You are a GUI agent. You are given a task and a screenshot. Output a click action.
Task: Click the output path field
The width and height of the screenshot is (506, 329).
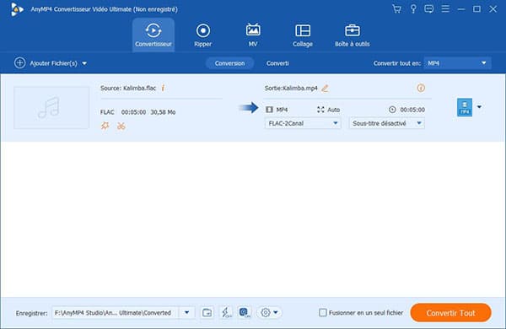[116, 312]
